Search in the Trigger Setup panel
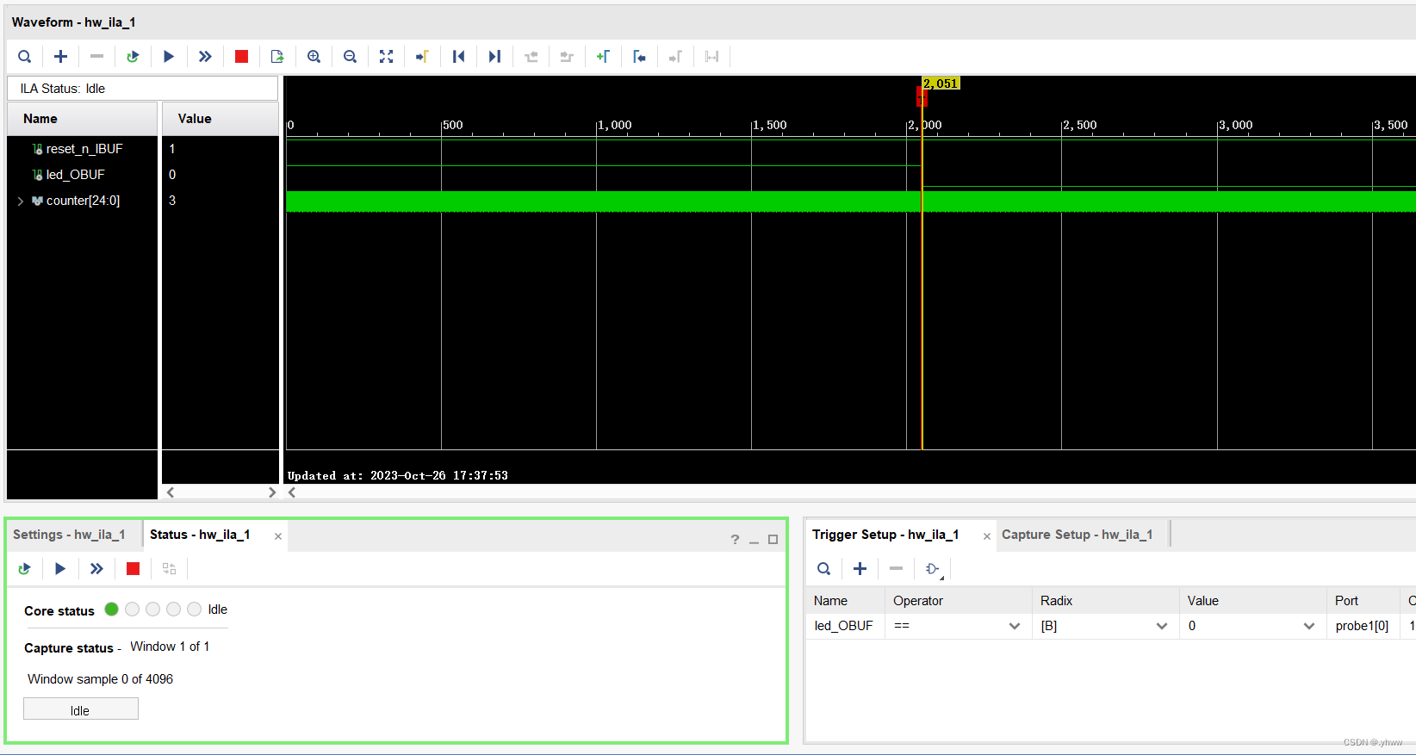Image resolution: width=1416 pixels, height=755 pixels. [x=824, y=568]
